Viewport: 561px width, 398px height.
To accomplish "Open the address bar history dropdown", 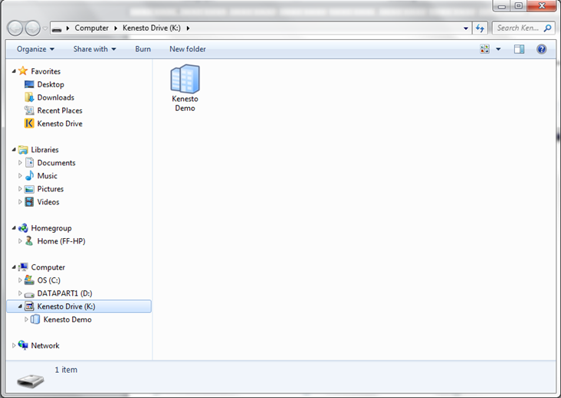I will point(465,28).
